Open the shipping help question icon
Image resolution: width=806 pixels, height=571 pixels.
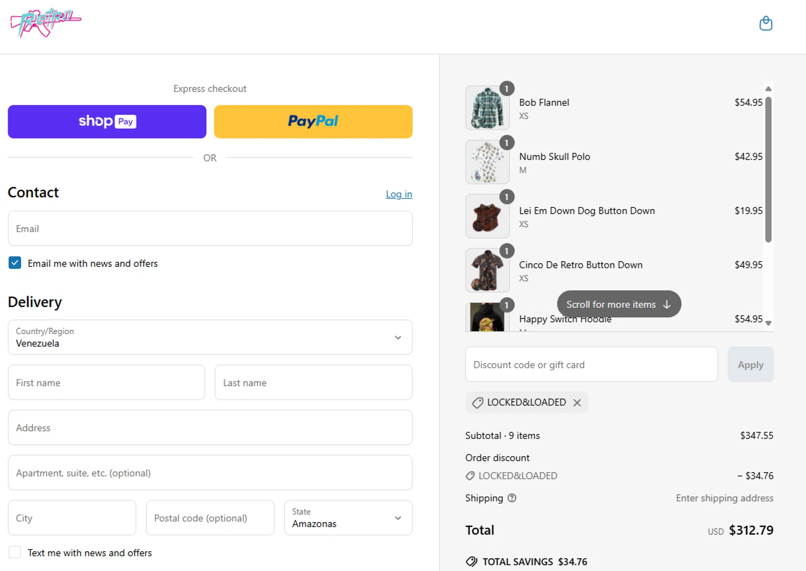point(512,498)
